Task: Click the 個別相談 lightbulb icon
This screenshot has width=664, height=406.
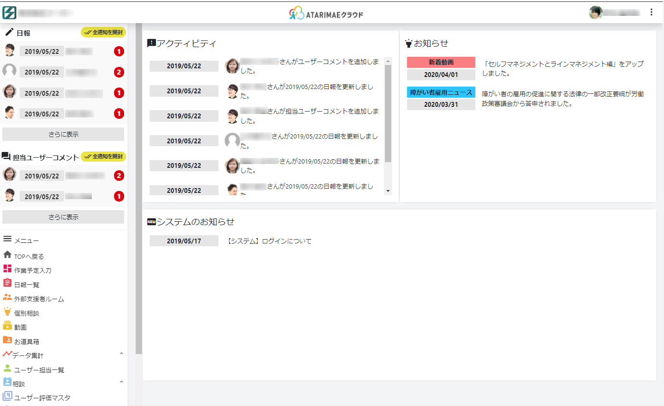Action: pos(7,312)
